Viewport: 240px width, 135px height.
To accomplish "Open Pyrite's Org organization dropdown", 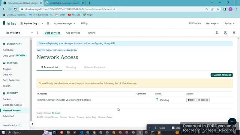I will coord(32,23).
